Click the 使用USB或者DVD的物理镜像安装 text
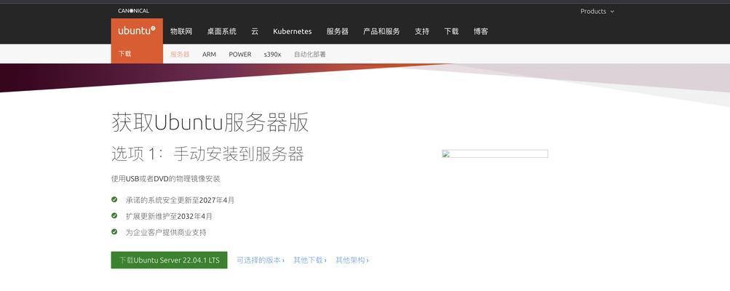This screenshot has width=730, height=291. point(166,179)
